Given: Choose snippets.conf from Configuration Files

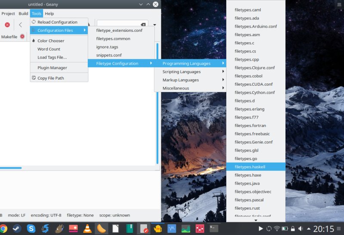Looking at the screenshot, I should click(x=109, y=55).
